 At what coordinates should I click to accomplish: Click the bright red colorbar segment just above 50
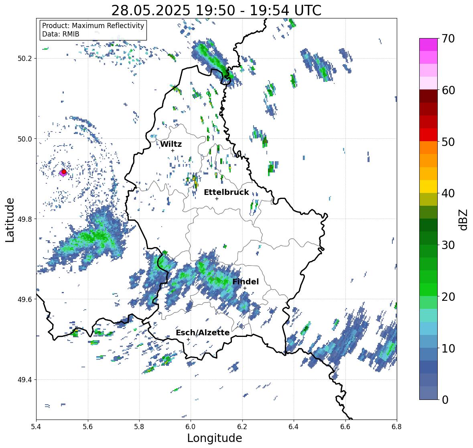(x=428, y=135)
